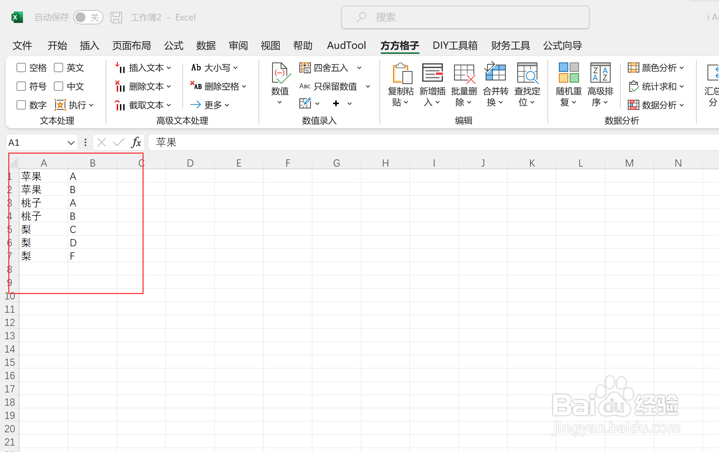The image size is (719, 452).
Task: Open the 执行 dropdown
Action: pos(74,105)
